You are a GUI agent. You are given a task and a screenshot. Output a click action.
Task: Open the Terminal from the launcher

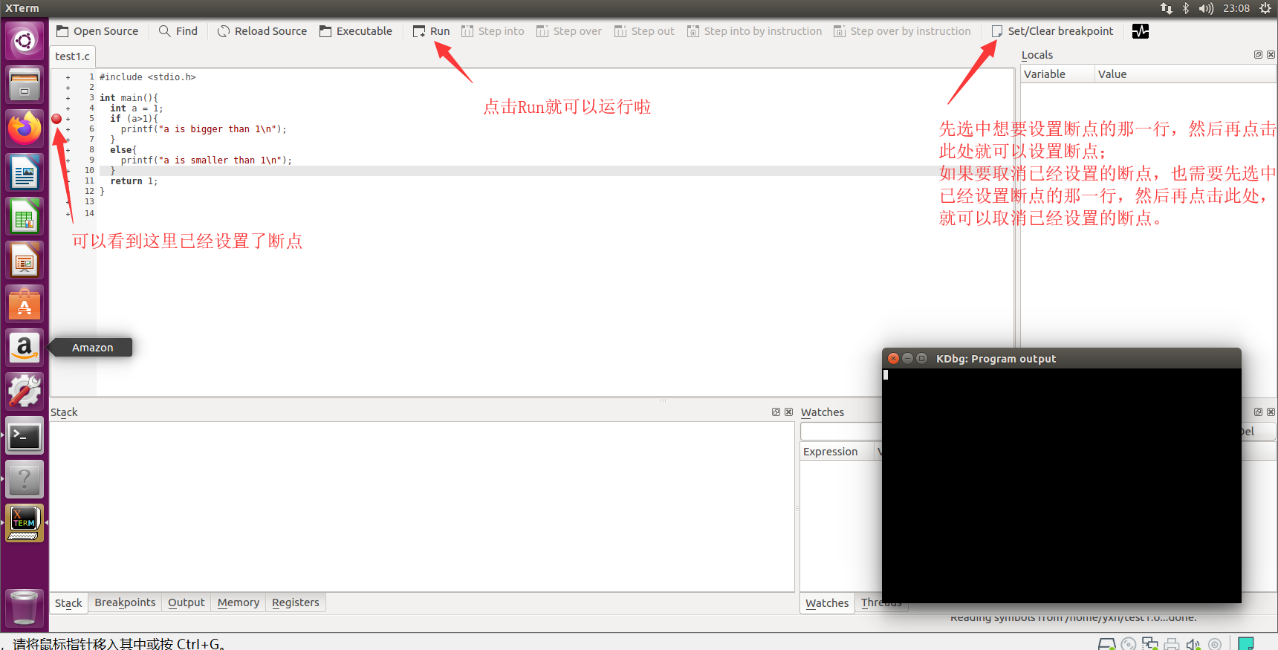point(25,435)
